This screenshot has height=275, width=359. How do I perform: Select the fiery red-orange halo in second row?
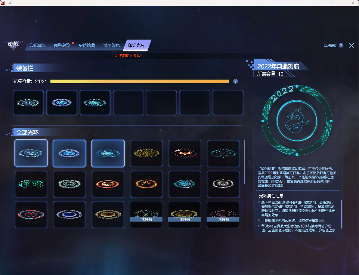tap(108, 184)
